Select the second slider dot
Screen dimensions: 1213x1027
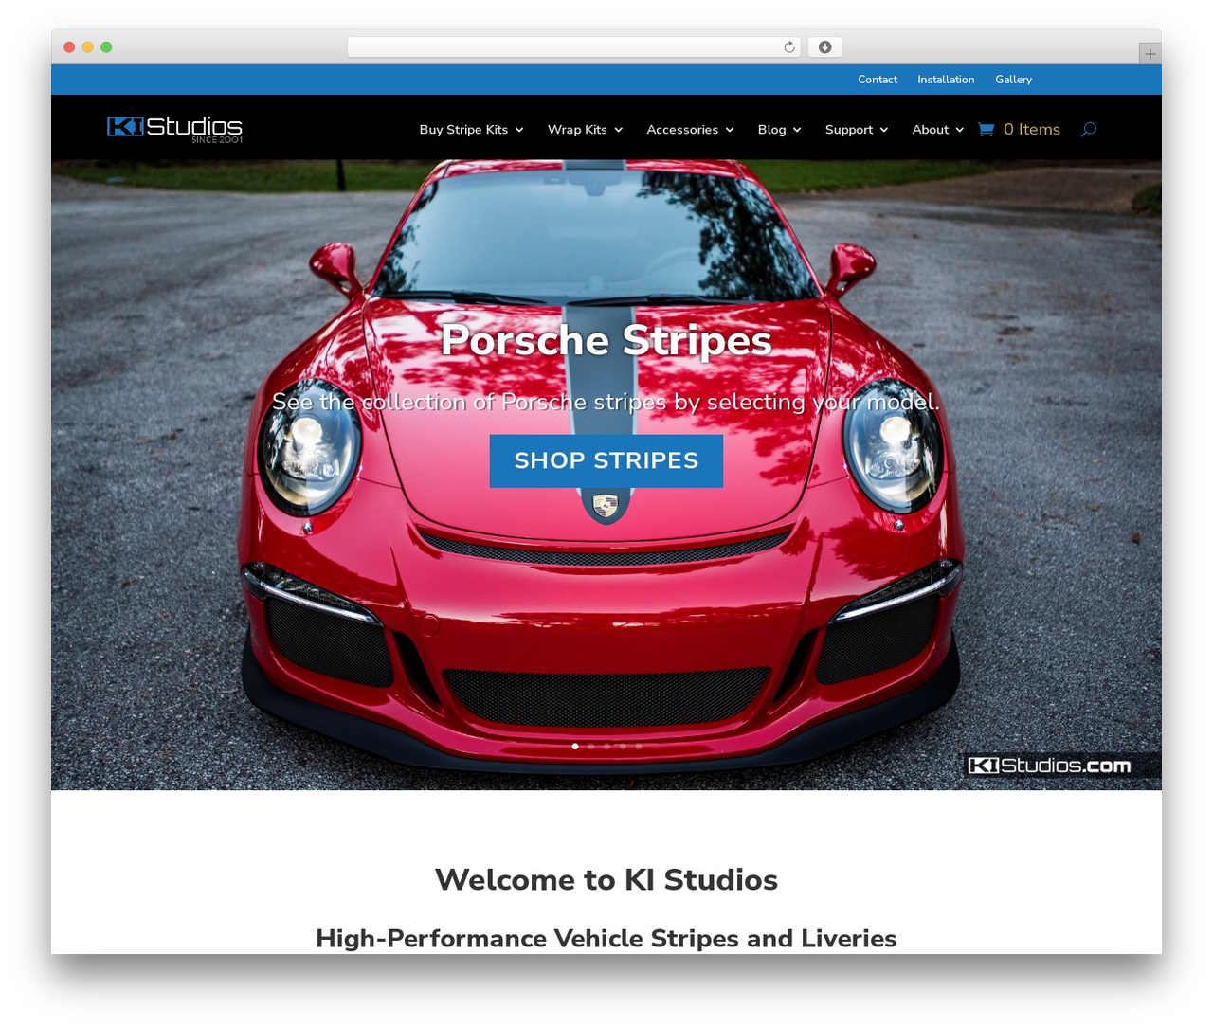591,747
